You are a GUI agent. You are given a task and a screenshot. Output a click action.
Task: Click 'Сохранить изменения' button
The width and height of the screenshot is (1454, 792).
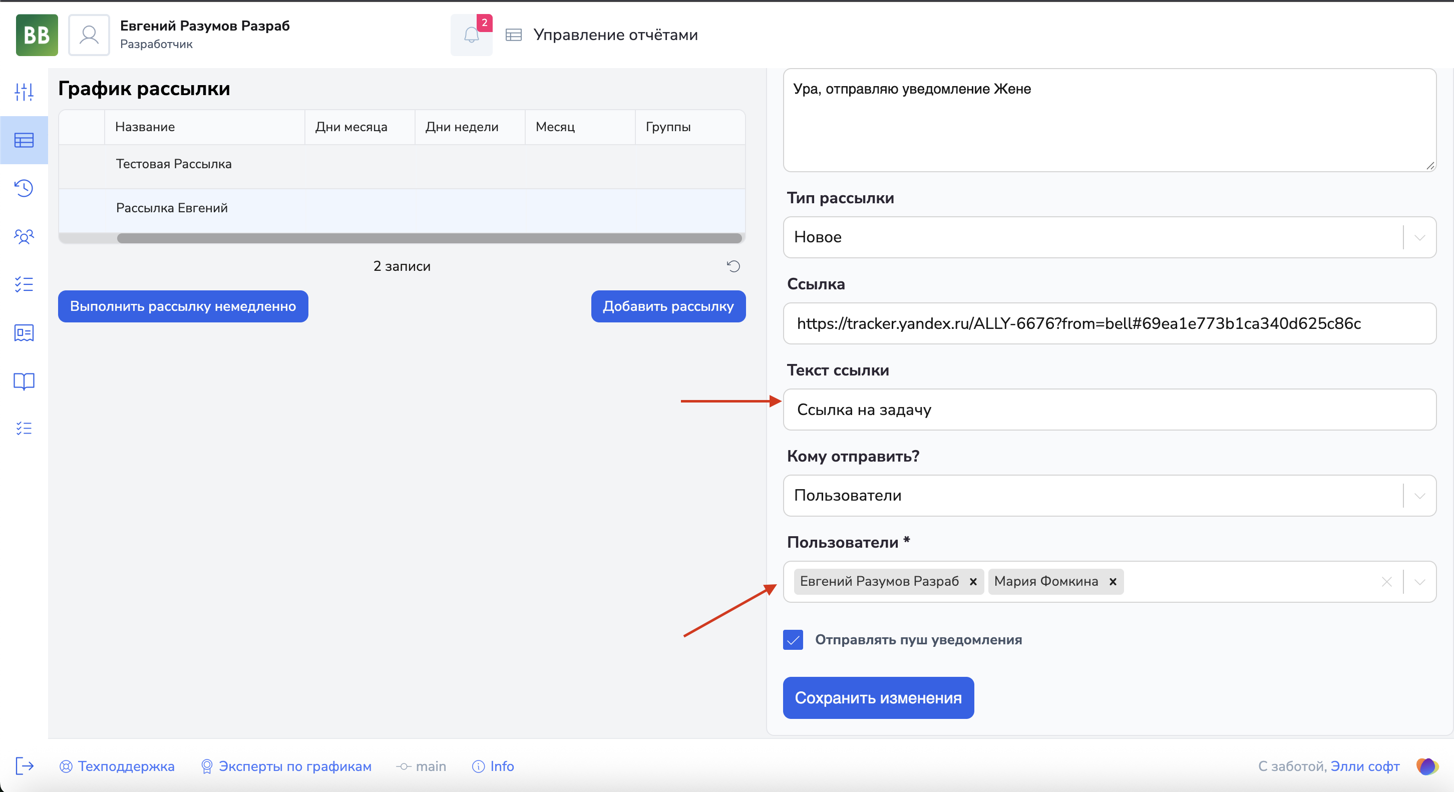pyautogui.click(x=878, y=698)
